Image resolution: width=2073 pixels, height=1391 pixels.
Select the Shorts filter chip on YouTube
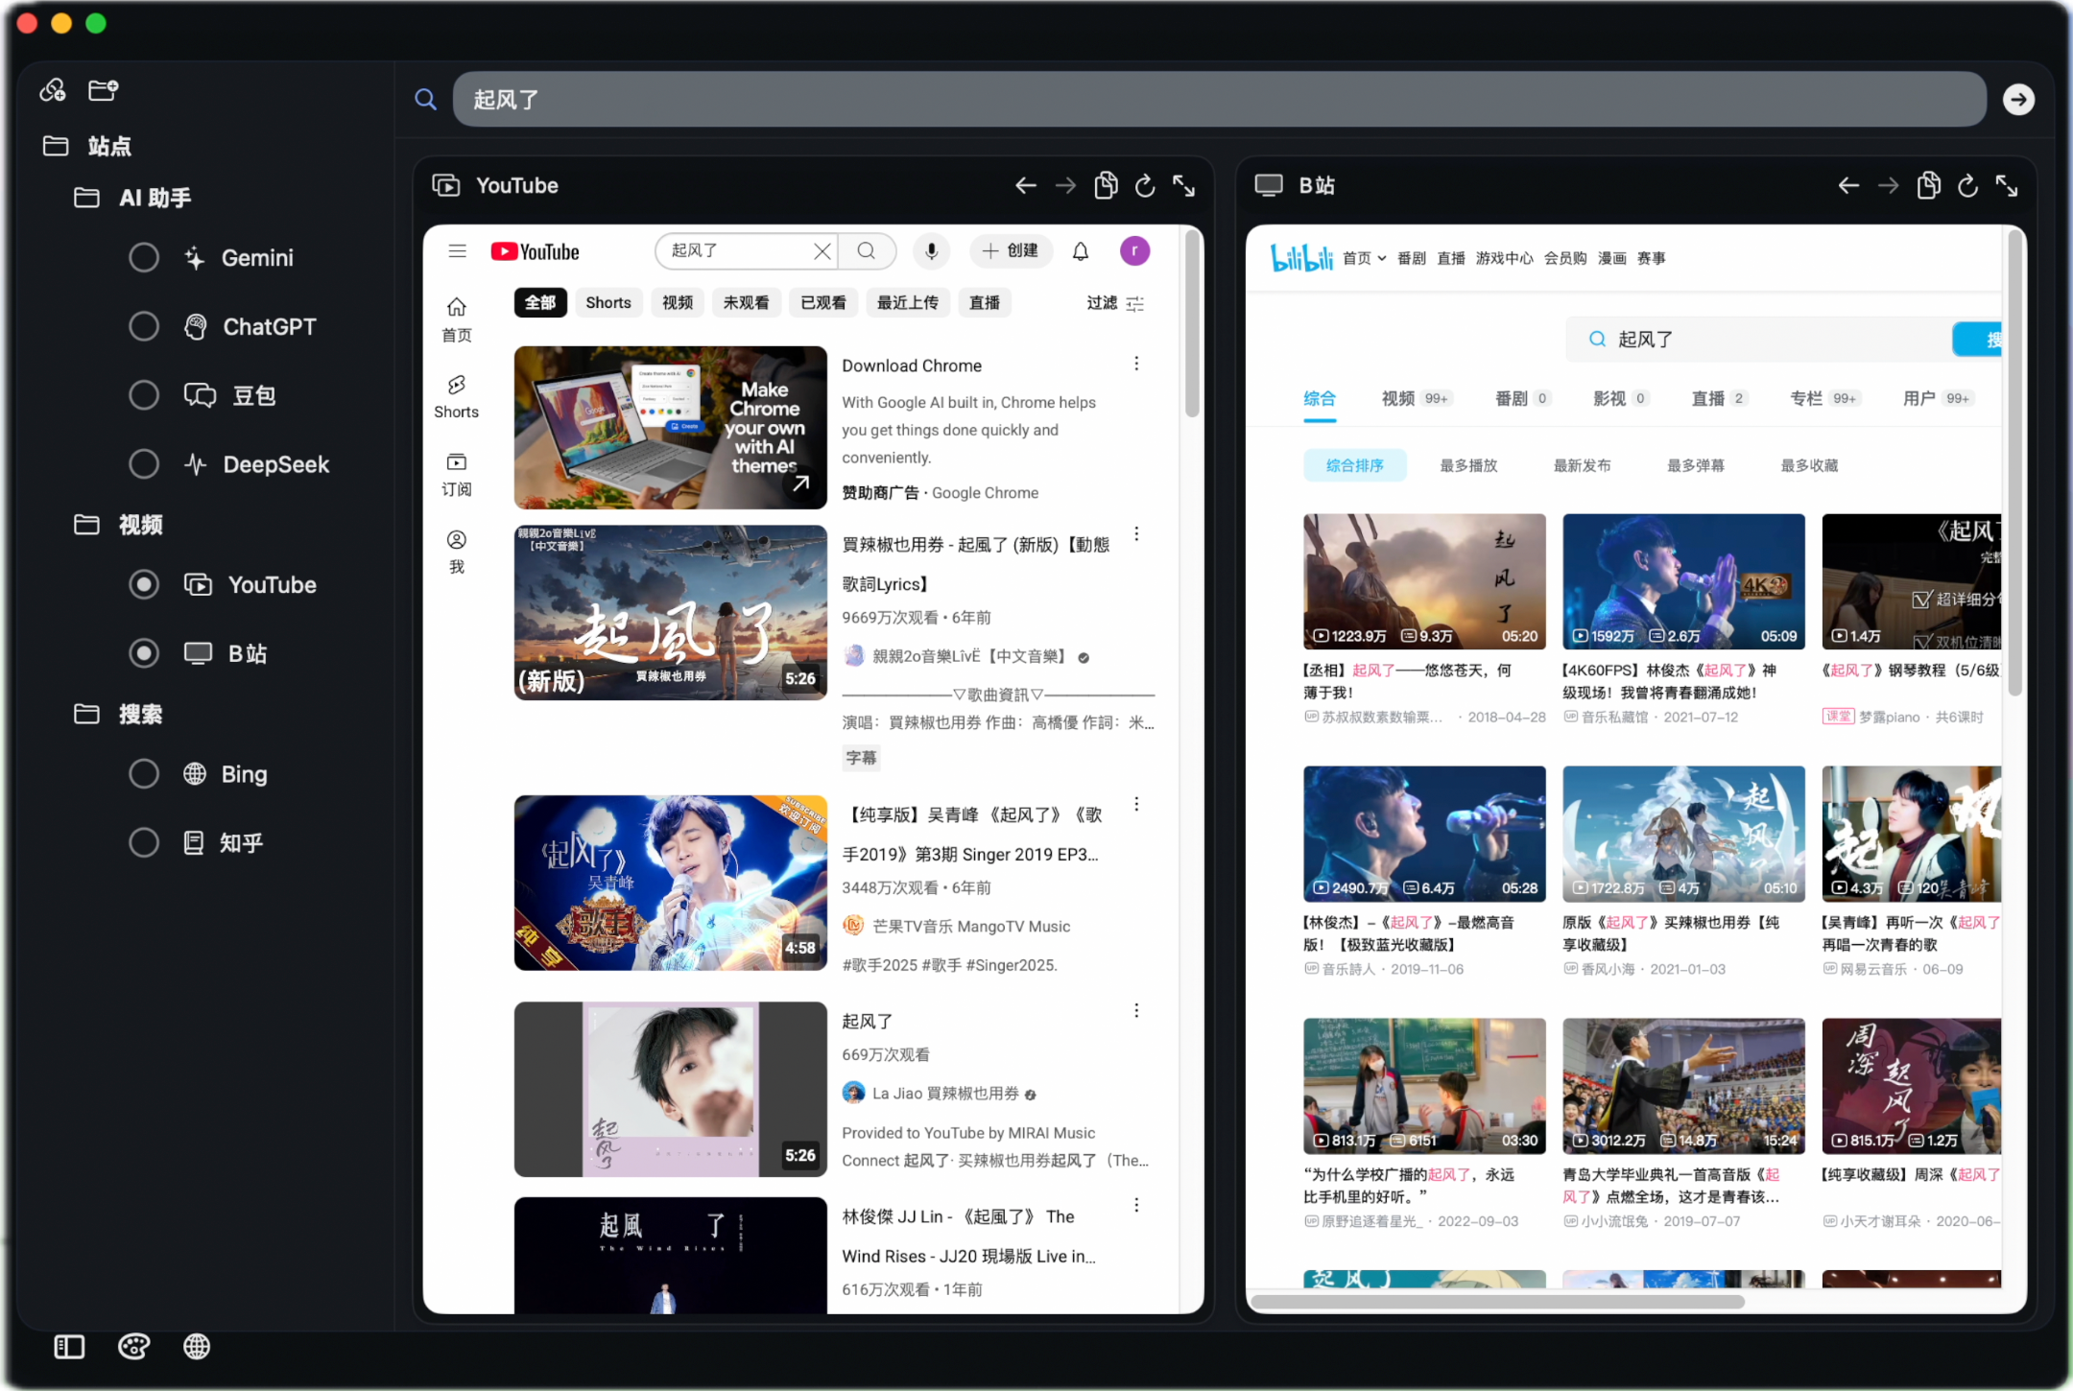tap(608, 303)
